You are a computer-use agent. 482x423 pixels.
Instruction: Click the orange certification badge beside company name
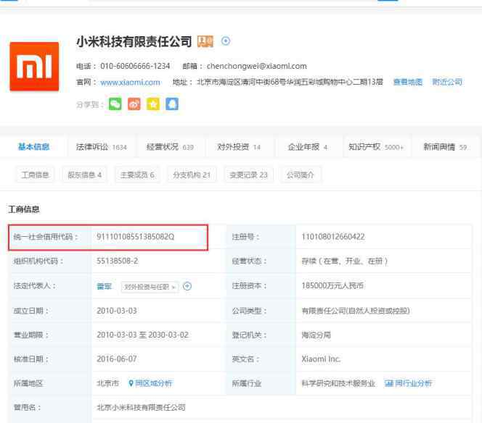tap(205, 41)
